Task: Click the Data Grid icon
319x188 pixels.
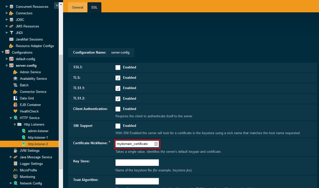Action: 15,98
